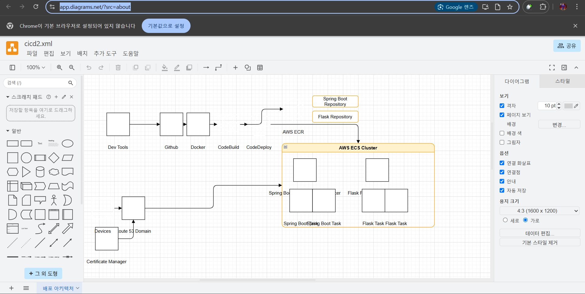Toggle the 안내 guides checkbox

[502, 181]
